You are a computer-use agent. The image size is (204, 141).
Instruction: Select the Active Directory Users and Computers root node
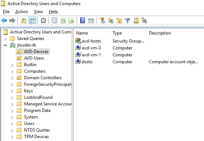tap(40, 32)
